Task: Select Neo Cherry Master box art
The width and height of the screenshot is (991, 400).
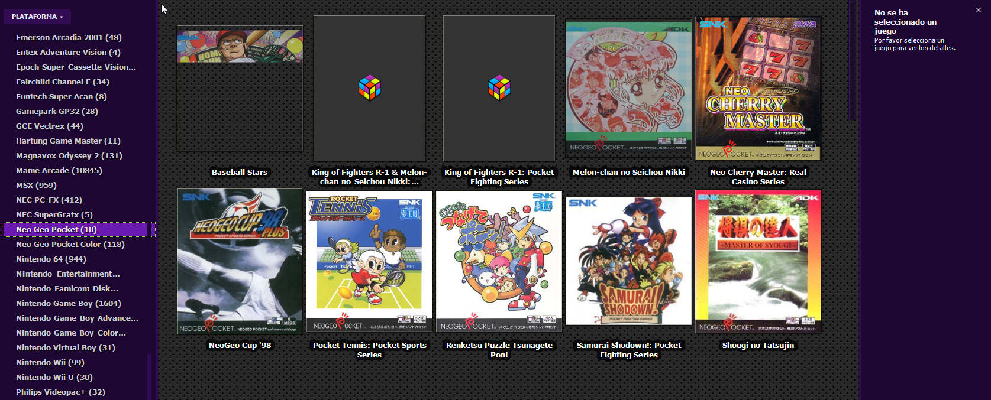Action: [x=758, y=89]
